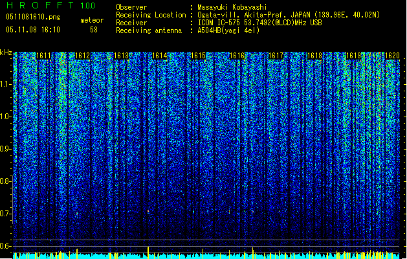The image size is (407, 259).
Task: Click the meteor echo dot below the 1612 label
Action: pyautogui.click(x=77, y=213)
